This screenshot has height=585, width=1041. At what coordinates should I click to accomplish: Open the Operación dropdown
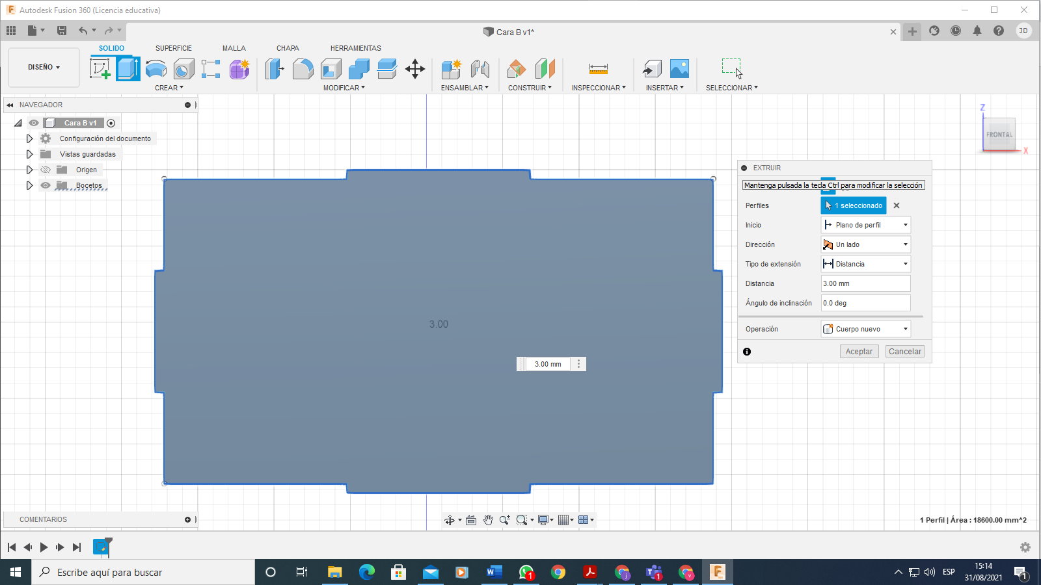pyautogui.click(x=865, y=329)
